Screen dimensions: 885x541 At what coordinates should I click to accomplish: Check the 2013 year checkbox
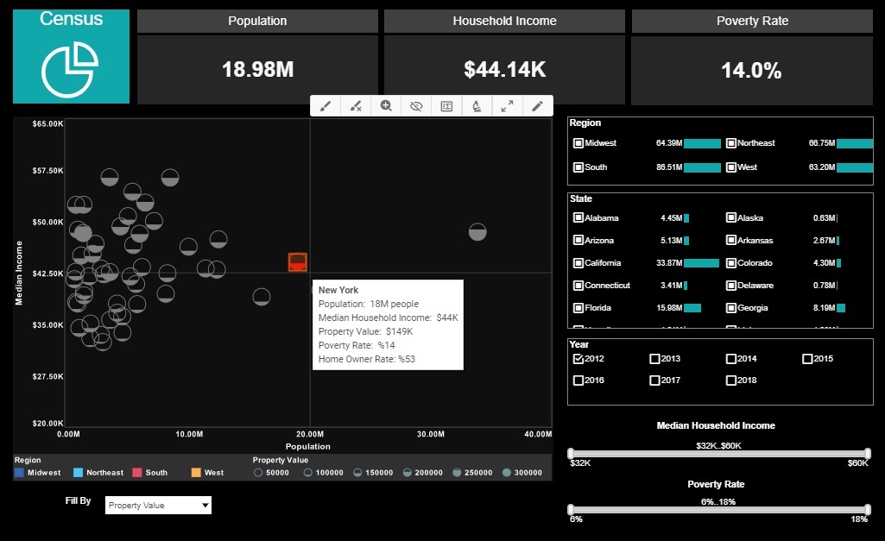point(654,359)
